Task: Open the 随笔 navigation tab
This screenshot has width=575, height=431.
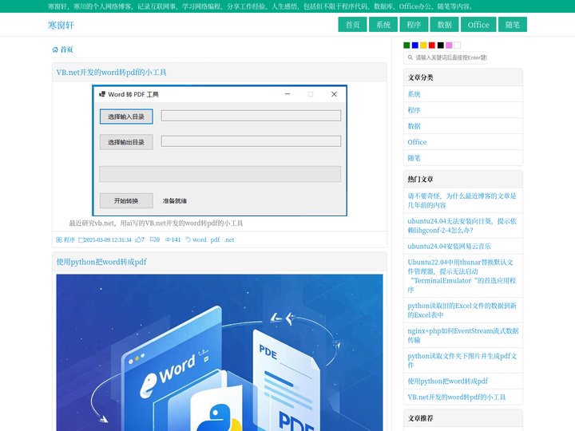Action: point(512,25)
